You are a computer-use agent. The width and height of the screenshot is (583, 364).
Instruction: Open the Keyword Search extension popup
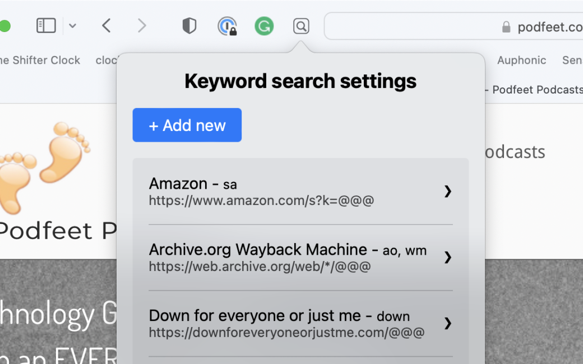coord(301,25)
